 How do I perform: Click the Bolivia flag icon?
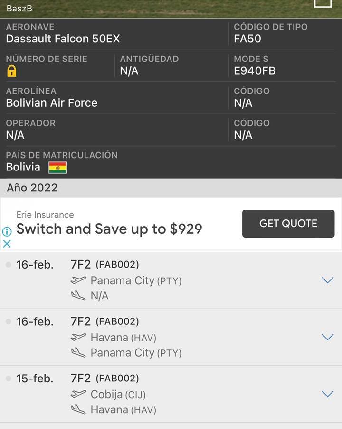click(x=57, y=168)
